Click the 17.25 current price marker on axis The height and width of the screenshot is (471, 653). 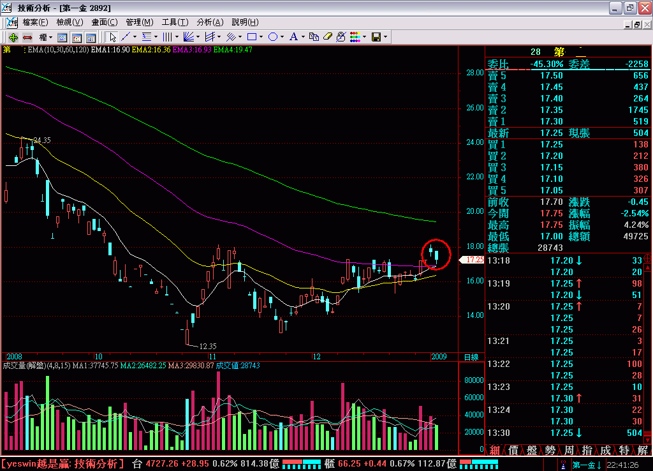click(x=472, y=260)
